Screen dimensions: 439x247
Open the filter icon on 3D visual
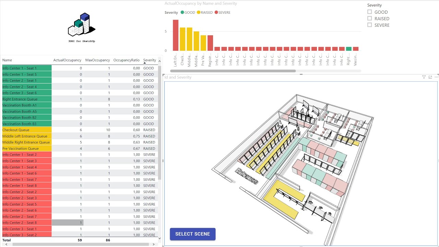(x=424, y=77)
